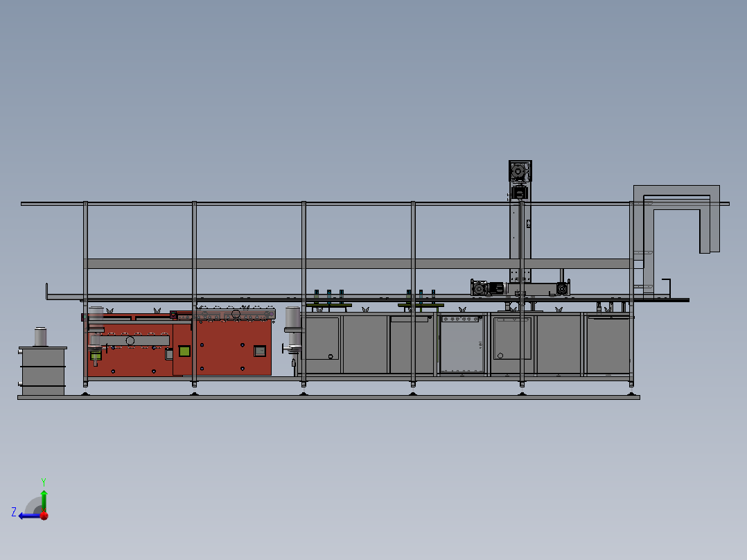
Task: Click the green Y axis arrow of the triad
Action: [x=44, y=500]
